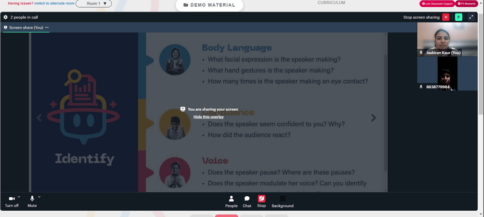Turn off the camera
Screen dimensions: 484x217
tap(12, 202)
